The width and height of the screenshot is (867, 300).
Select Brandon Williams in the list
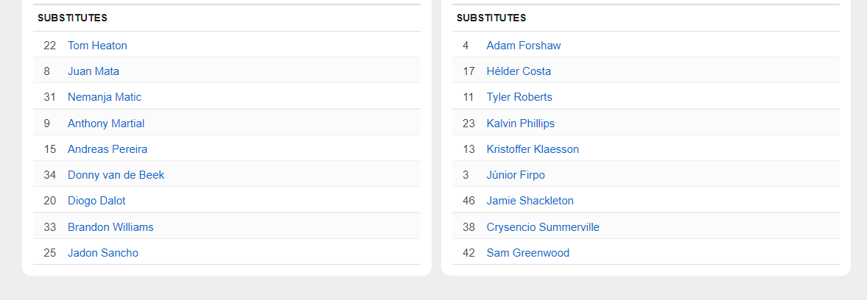[x=110, y=227]
